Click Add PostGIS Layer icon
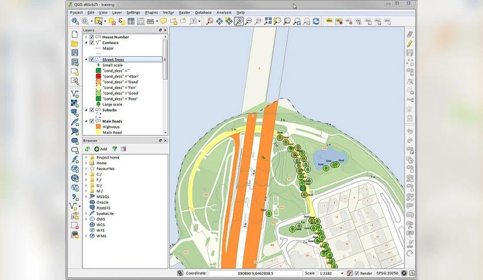The image size is (483, 280). pyautogui.click(x=75, y=113)
